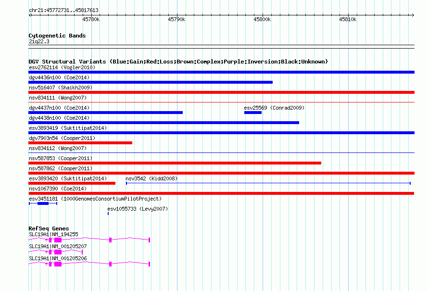Screen dimensions: 428x291
Task: Click the 45790k ruler position label
Action: coord(176,19)
